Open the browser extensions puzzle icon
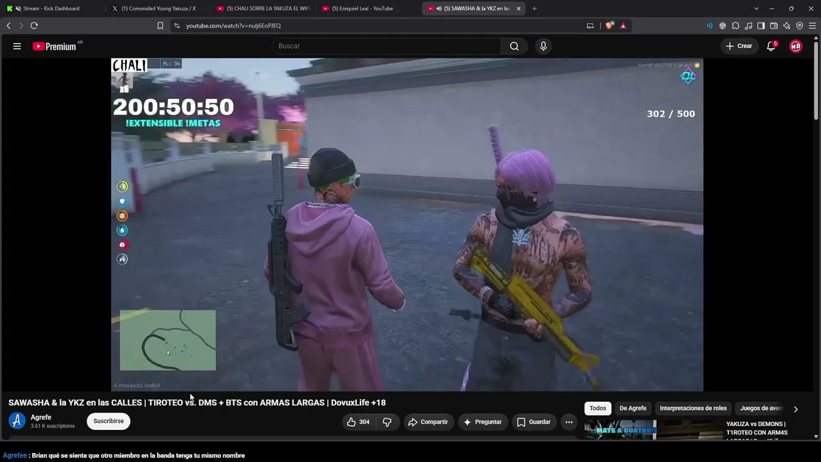The width and height of the screenshot is (821, 462). pos(736,26)
